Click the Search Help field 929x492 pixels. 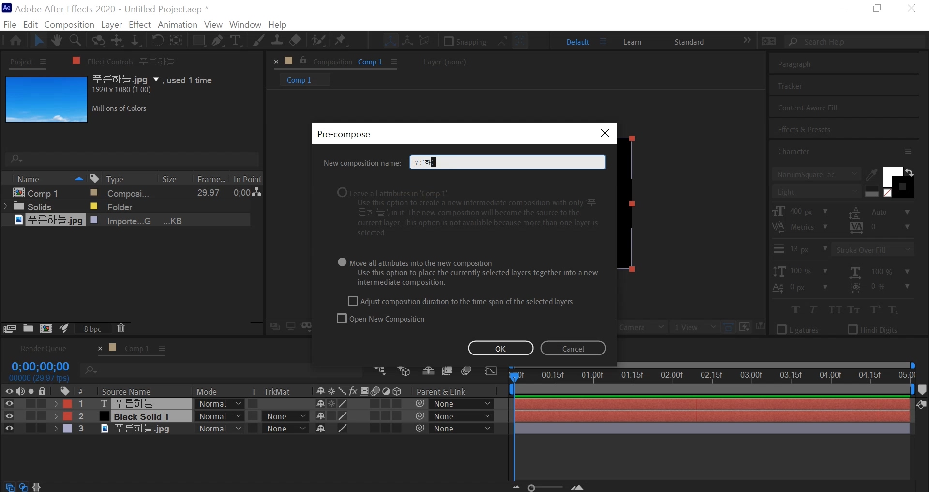(854, 42)
